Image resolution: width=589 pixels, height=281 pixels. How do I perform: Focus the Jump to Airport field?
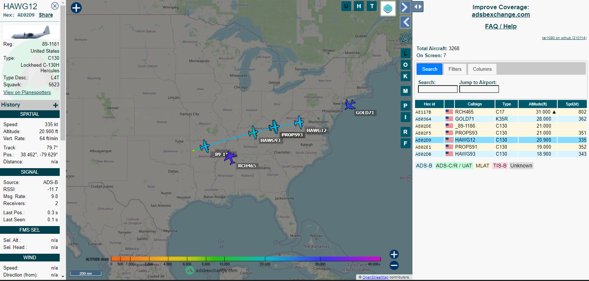[479, 89]
